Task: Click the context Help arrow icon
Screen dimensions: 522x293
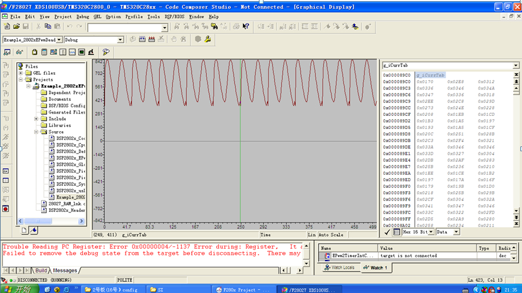Action: pyautogui.click(x=246, y=27)
